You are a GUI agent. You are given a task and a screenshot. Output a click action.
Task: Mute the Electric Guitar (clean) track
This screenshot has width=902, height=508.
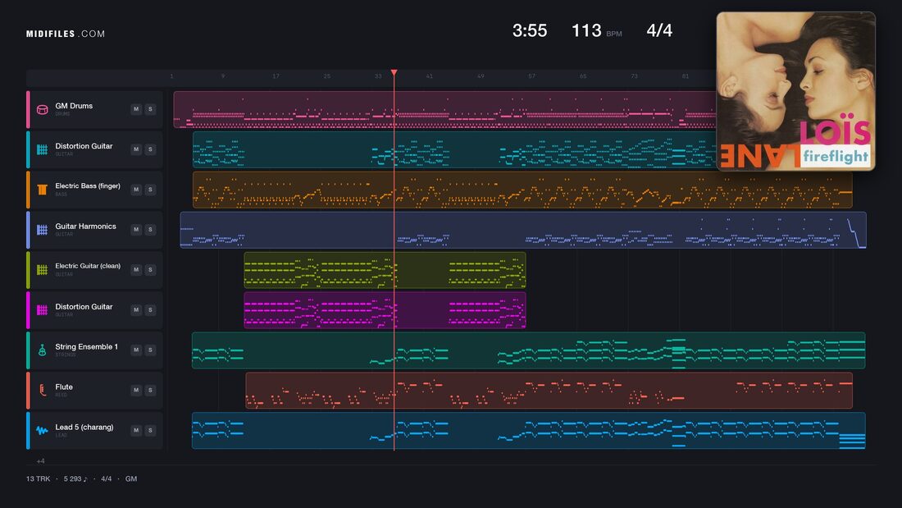[x=136, y=269]
